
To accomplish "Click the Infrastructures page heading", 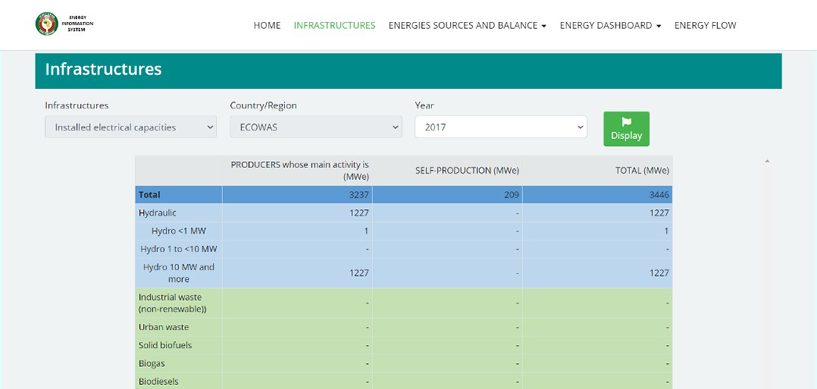I will (103, 69).
